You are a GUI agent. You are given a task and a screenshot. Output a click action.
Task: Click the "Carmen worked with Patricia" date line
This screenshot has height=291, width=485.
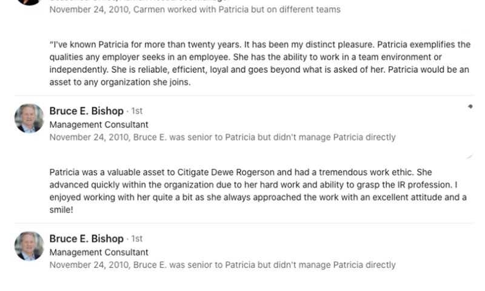(195, 10)
